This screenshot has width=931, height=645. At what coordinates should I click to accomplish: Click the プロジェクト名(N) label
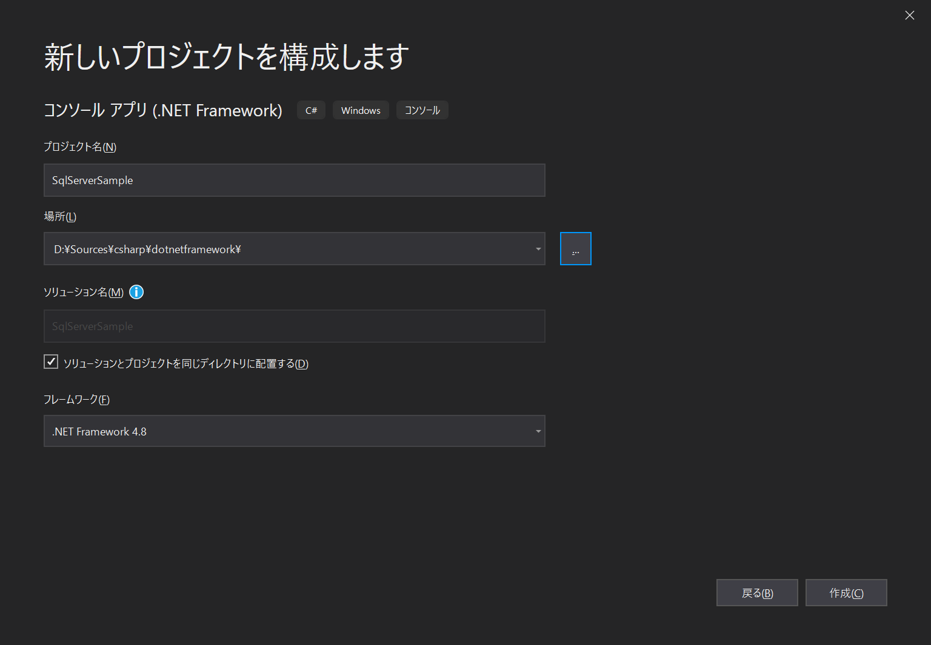(79, 147)
